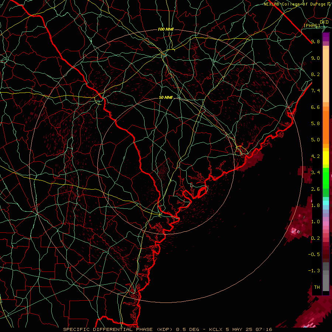Click the -1.3 value on the color scale
332x332 pixels.
point(314,271)
